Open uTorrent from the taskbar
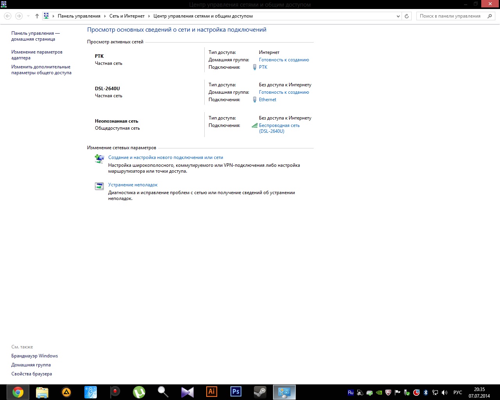Viewport: 500px width, 400px height. pos(139,392)
